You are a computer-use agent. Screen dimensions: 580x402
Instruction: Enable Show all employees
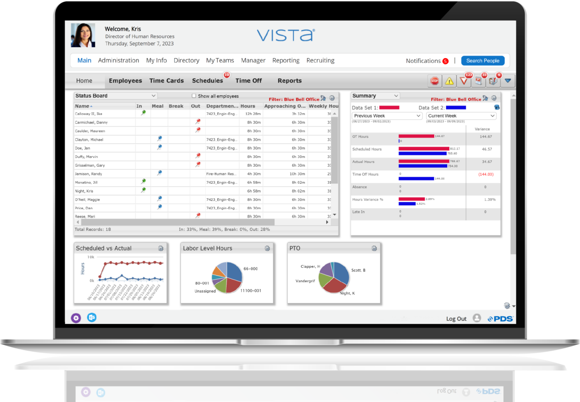click(x=193, y=96)
